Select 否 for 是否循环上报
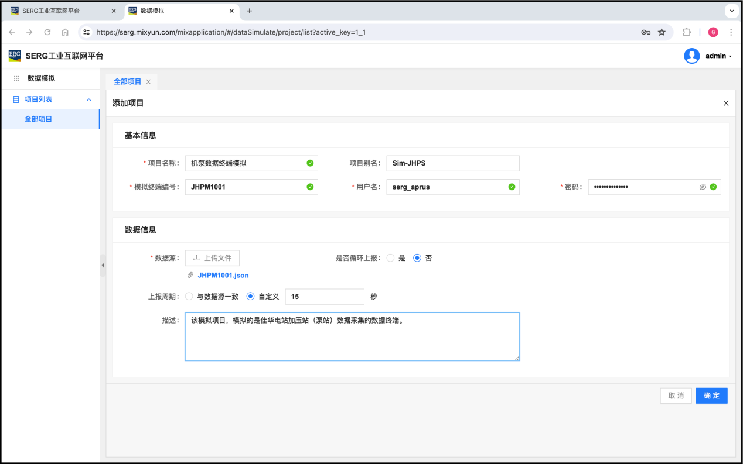Image resolution: width=743 pixels, height=464 pixels. [x=417, y=258]
